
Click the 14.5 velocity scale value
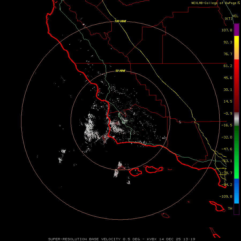[228, 101]
